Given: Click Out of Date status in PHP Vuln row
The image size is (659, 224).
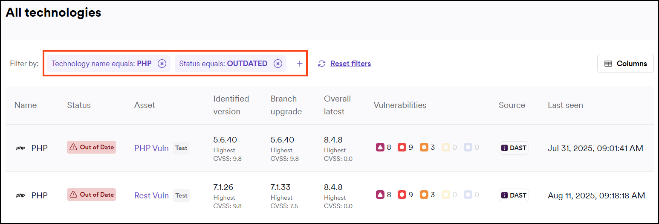Looking at the screenshot, I should point(92,147).
